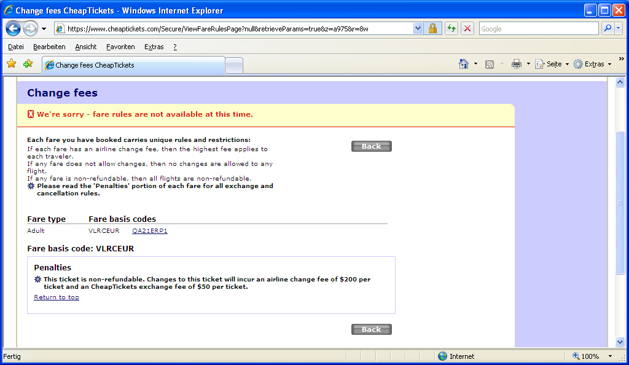Expand the address bar URL dropdown
This screenshot has width=629, height=365.
(x=418, y=29)
